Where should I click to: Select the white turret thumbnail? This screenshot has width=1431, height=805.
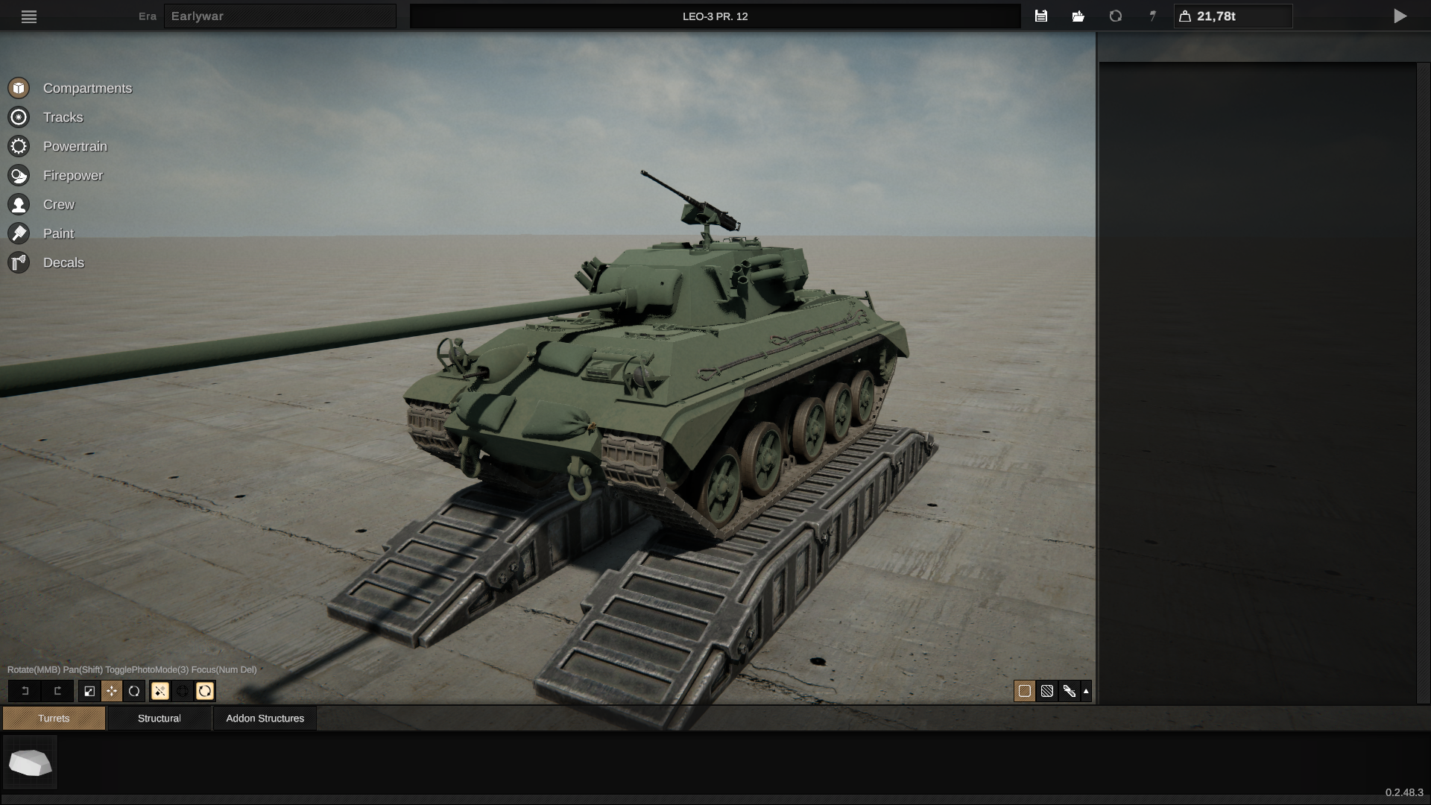[30, 763]
